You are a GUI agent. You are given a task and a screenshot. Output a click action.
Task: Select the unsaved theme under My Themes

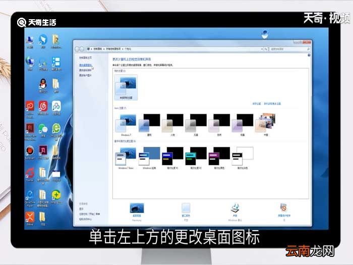[x=126, y=87]
